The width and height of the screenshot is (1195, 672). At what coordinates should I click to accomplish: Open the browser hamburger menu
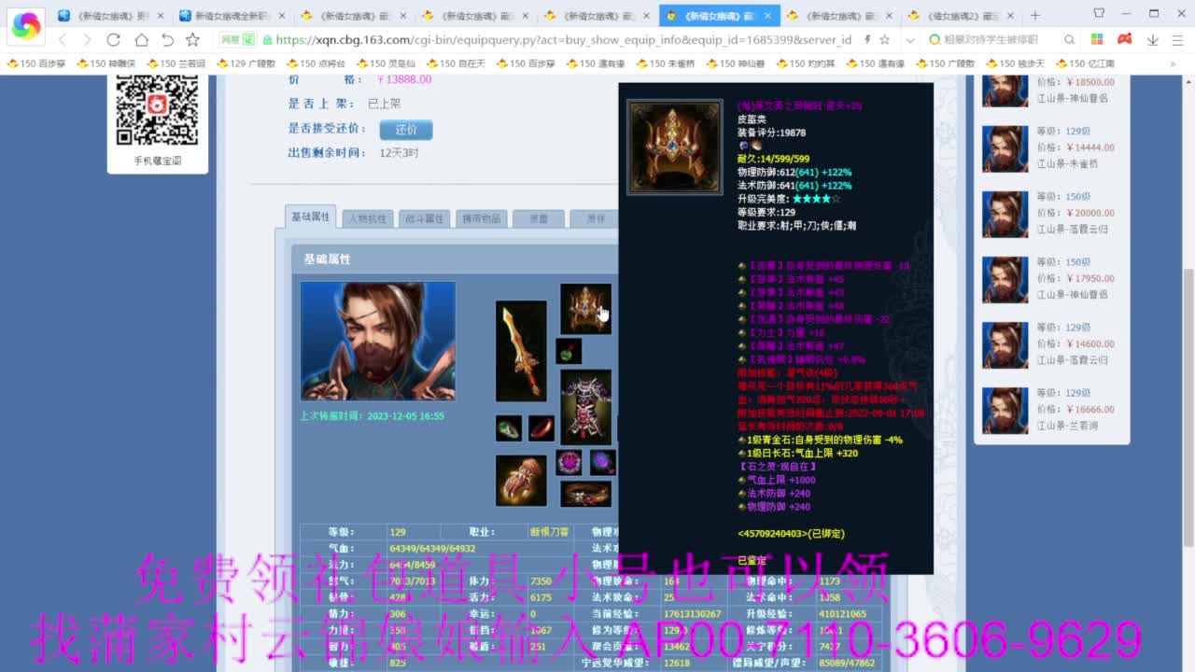1176,39
